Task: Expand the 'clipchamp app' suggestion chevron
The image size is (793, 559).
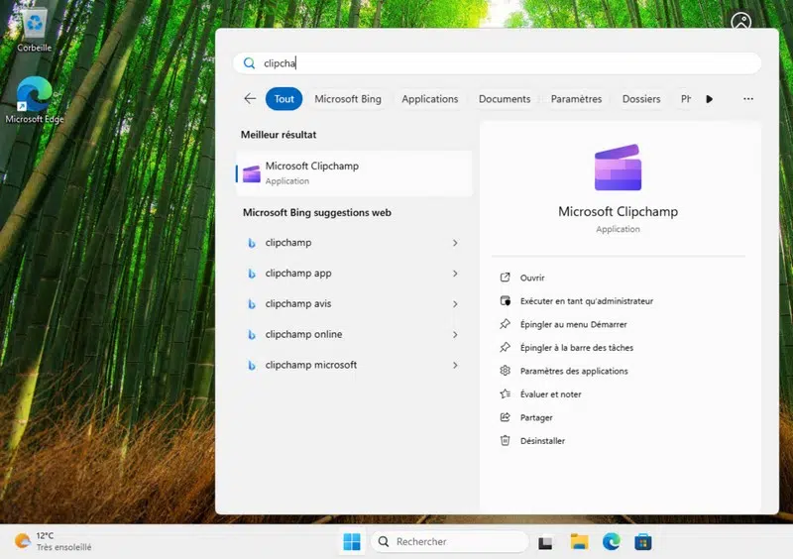Action: pos(455,274)
